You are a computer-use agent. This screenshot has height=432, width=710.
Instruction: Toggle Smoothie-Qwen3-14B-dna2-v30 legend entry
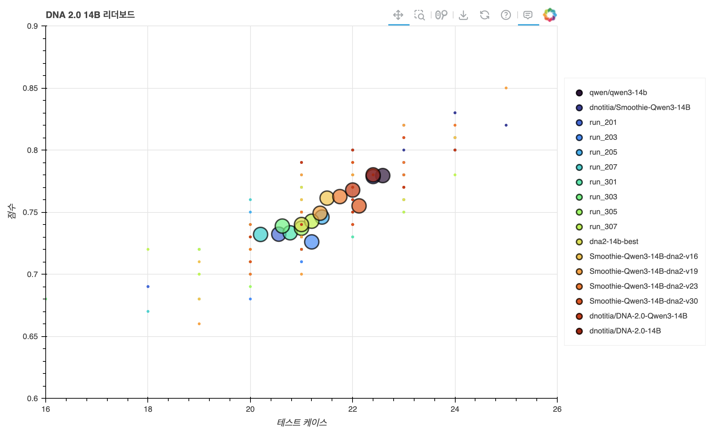643,301
